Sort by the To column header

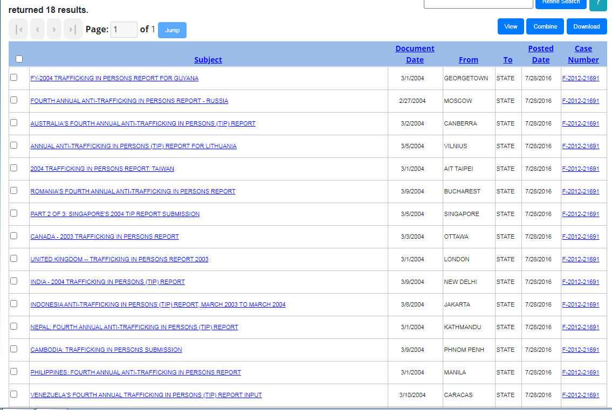[507, 60]
